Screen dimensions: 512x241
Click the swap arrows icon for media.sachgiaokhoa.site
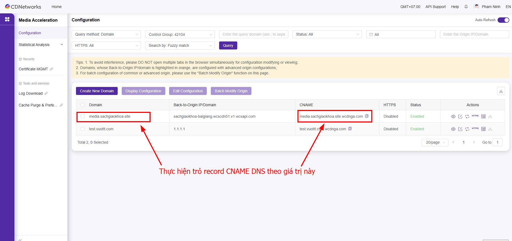click(467, 117)
